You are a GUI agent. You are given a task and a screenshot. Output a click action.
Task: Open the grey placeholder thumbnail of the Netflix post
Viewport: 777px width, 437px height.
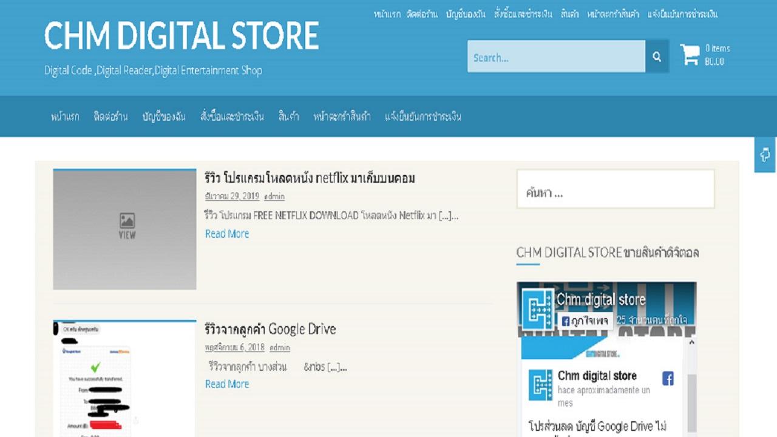click(124, 229)
